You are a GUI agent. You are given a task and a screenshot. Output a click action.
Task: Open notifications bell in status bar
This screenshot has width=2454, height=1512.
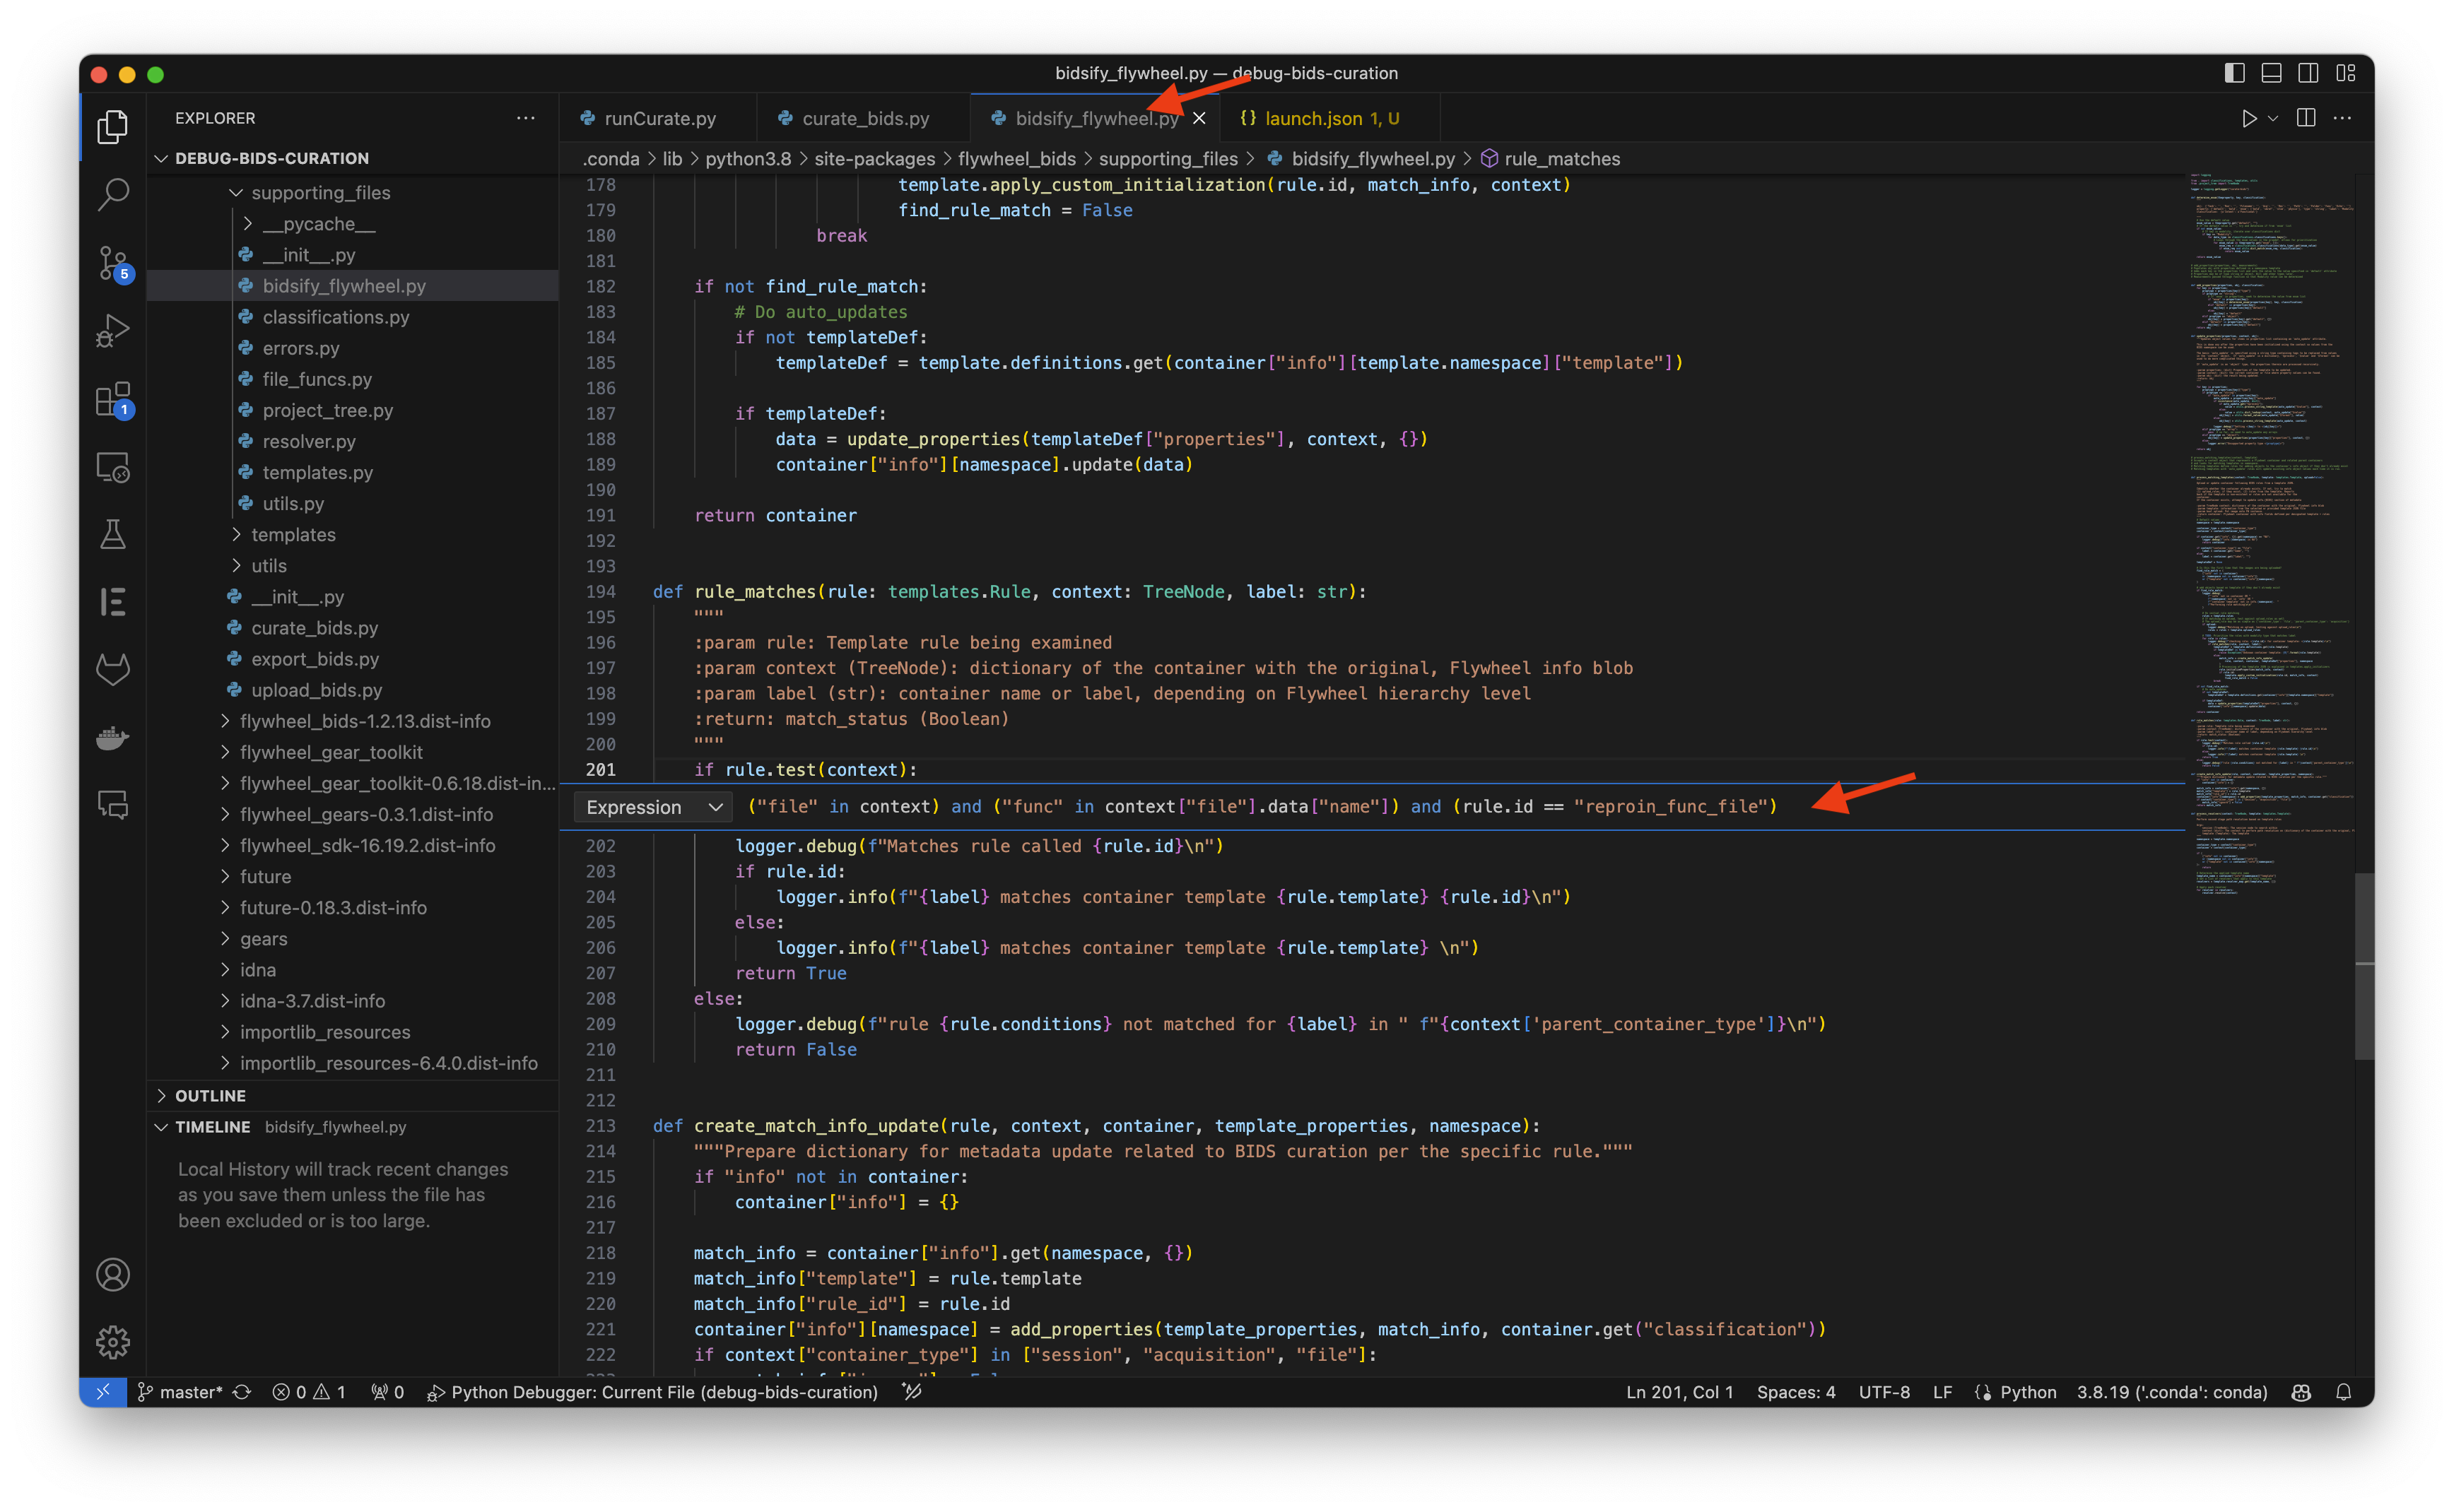(2343, 1392)
